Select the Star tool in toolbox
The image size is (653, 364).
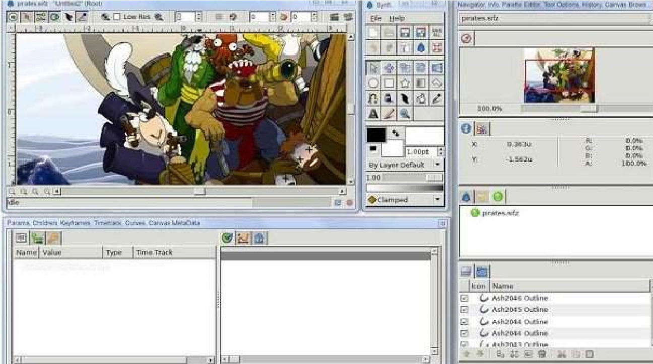[x=405, y=83]
